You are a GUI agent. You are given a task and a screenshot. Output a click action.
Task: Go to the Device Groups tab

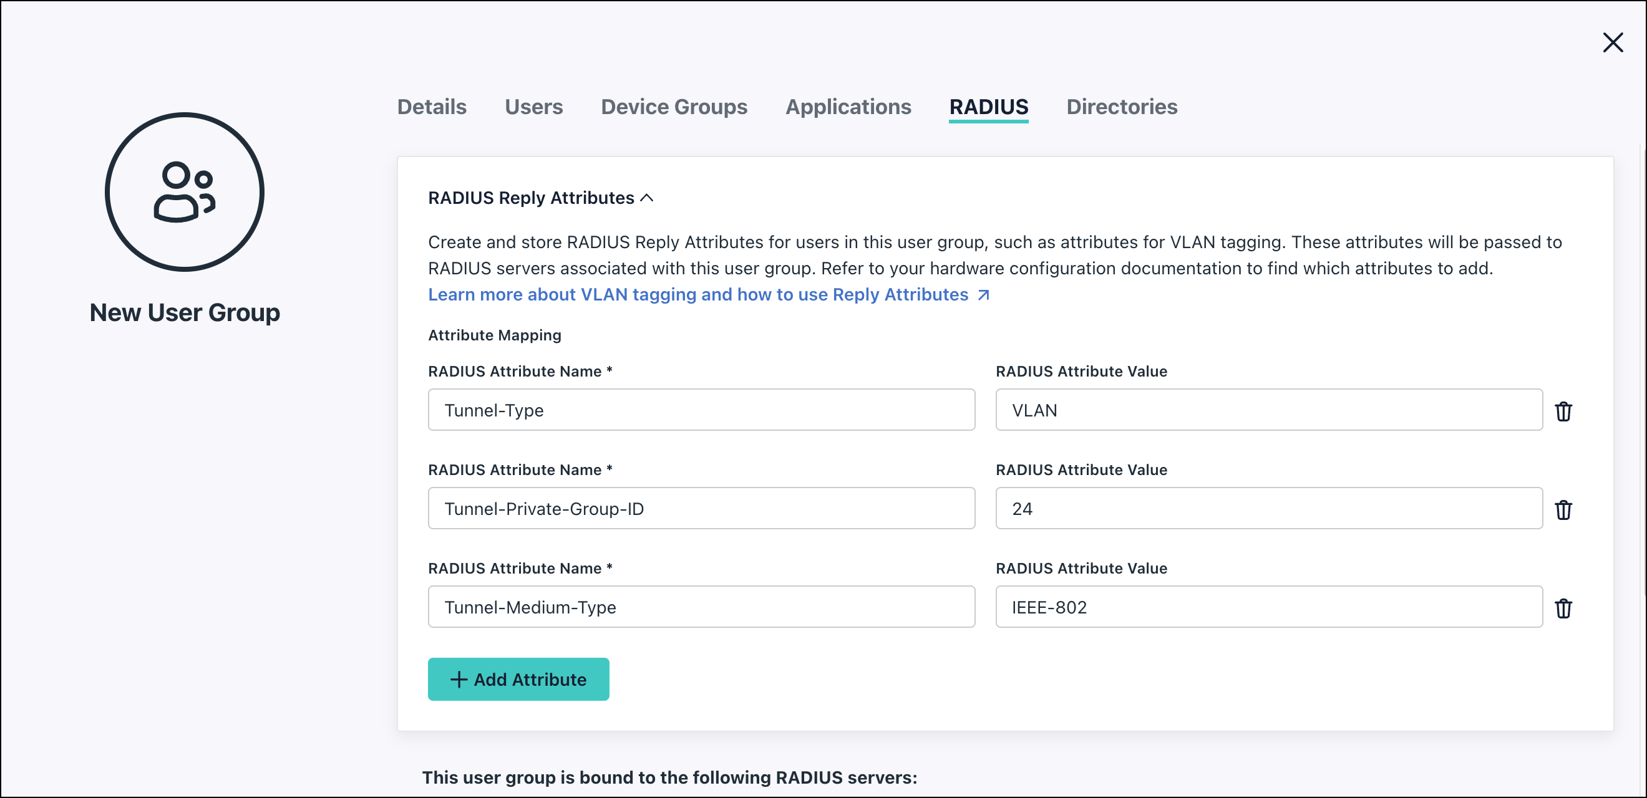673,107
